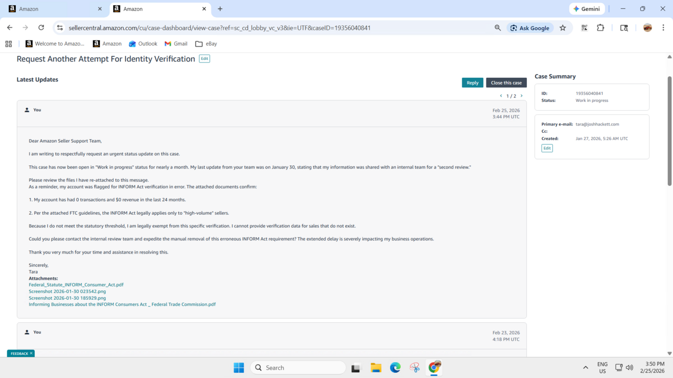Open the Windows Start menu
673x378 pixels.
pyautogui.click(x=239, y=367)
